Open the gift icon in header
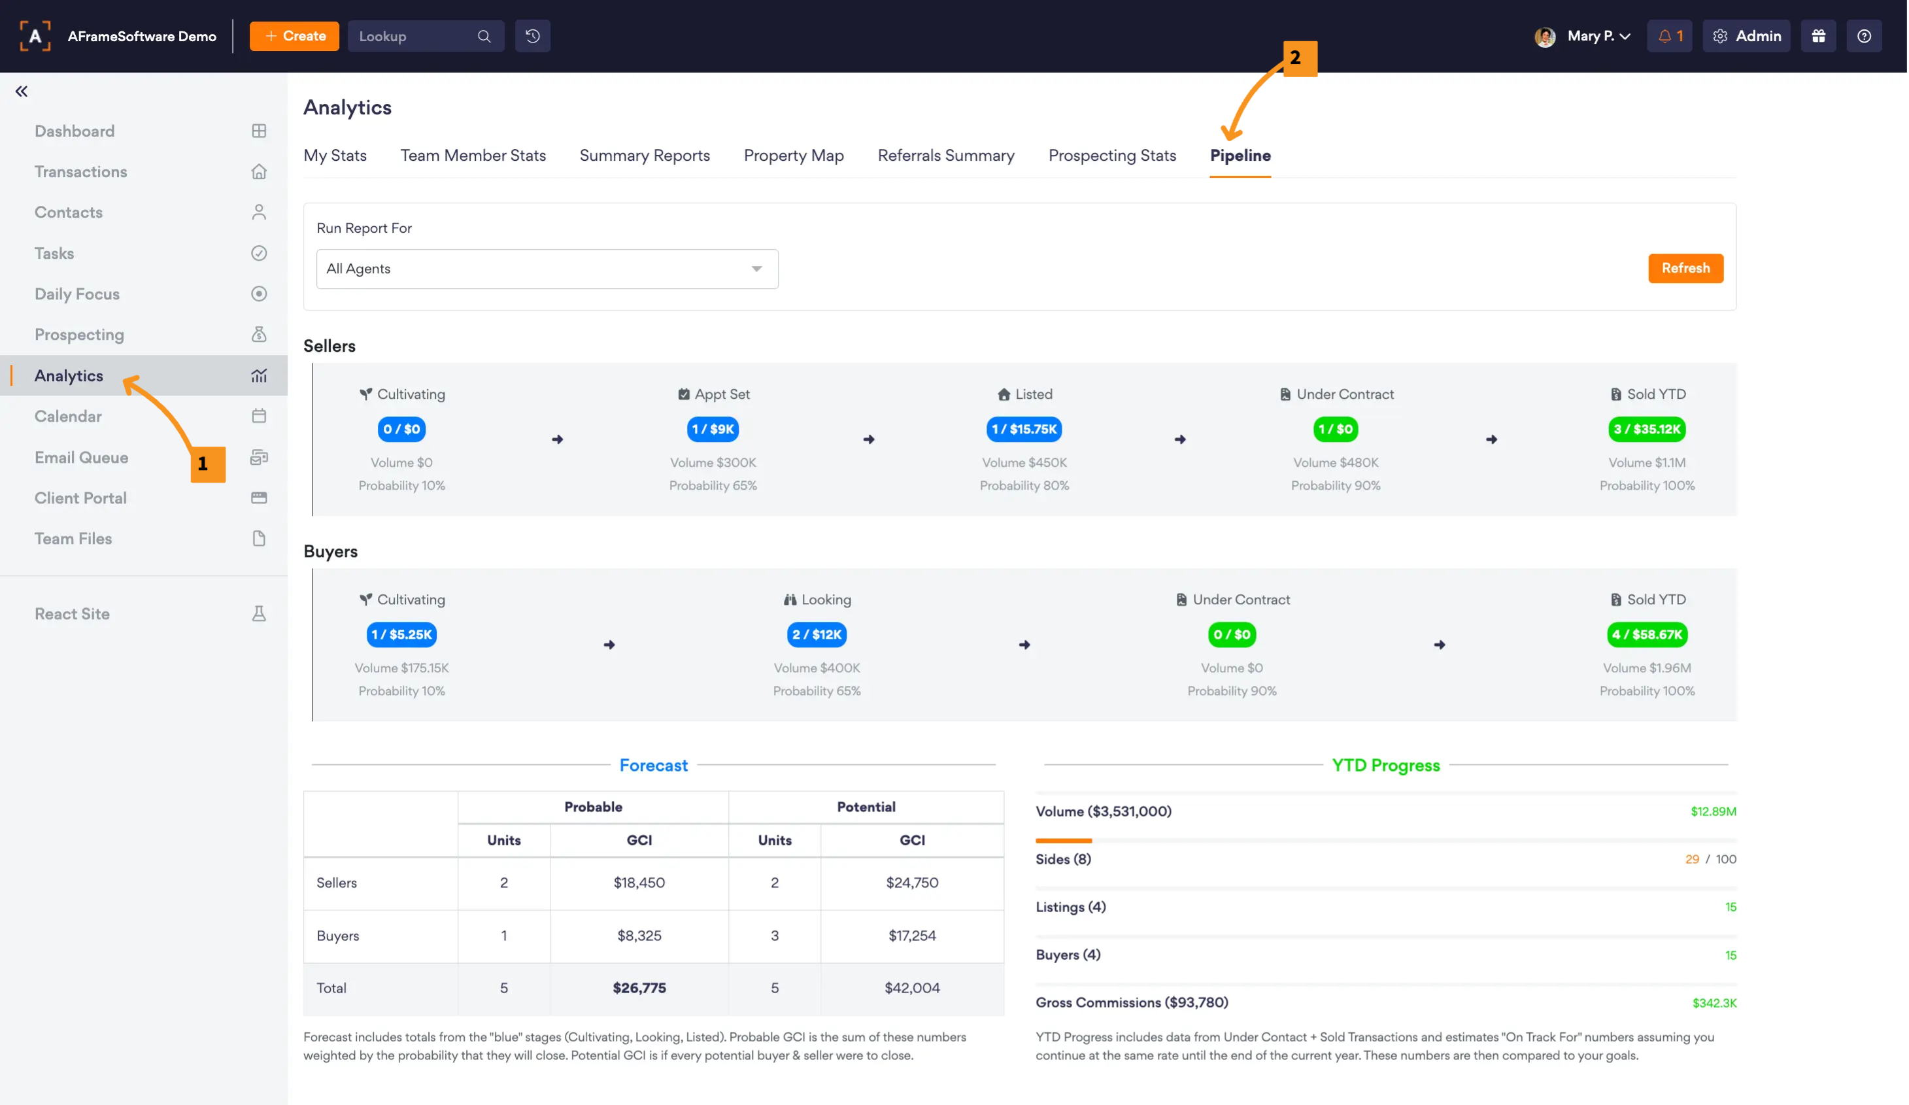Image resolution: width=1909 pixels, height=1105 pixels. (x=1818, y=35)
